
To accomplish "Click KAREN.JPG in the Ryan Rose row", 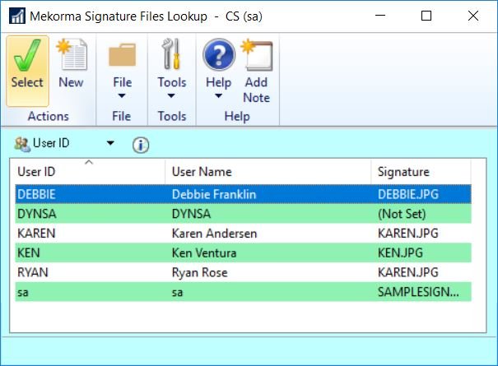I will click(x=408, y=272).
